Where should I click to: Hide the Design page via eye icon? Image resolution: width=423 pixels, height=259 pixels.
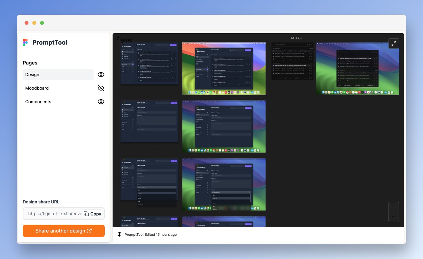(101, 74)
